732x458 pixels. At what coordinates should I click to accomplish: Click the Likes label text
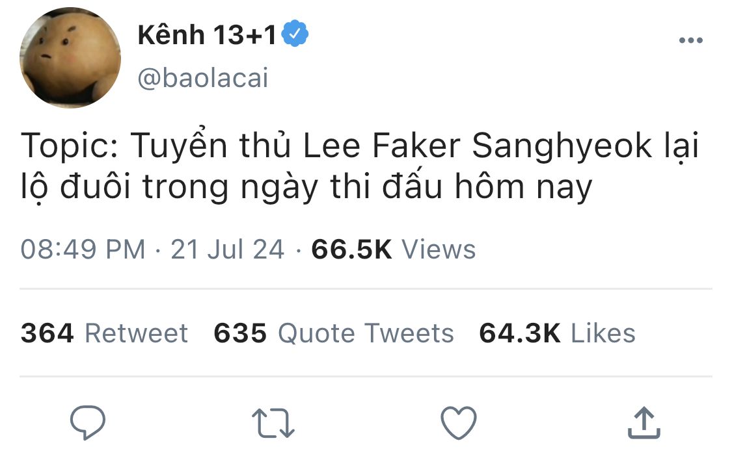point(603,333)
